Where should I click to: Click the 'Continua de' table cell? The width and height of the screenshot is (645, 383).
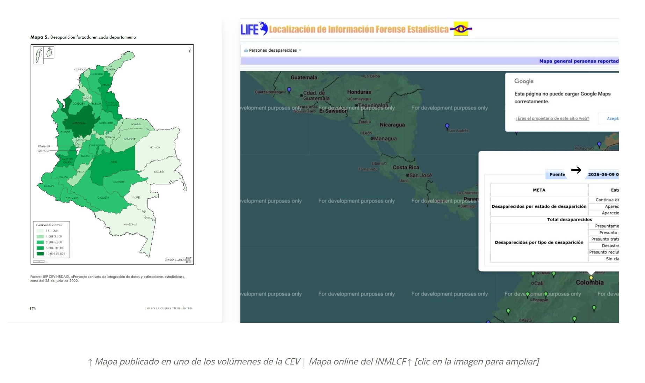pos(604,200)
